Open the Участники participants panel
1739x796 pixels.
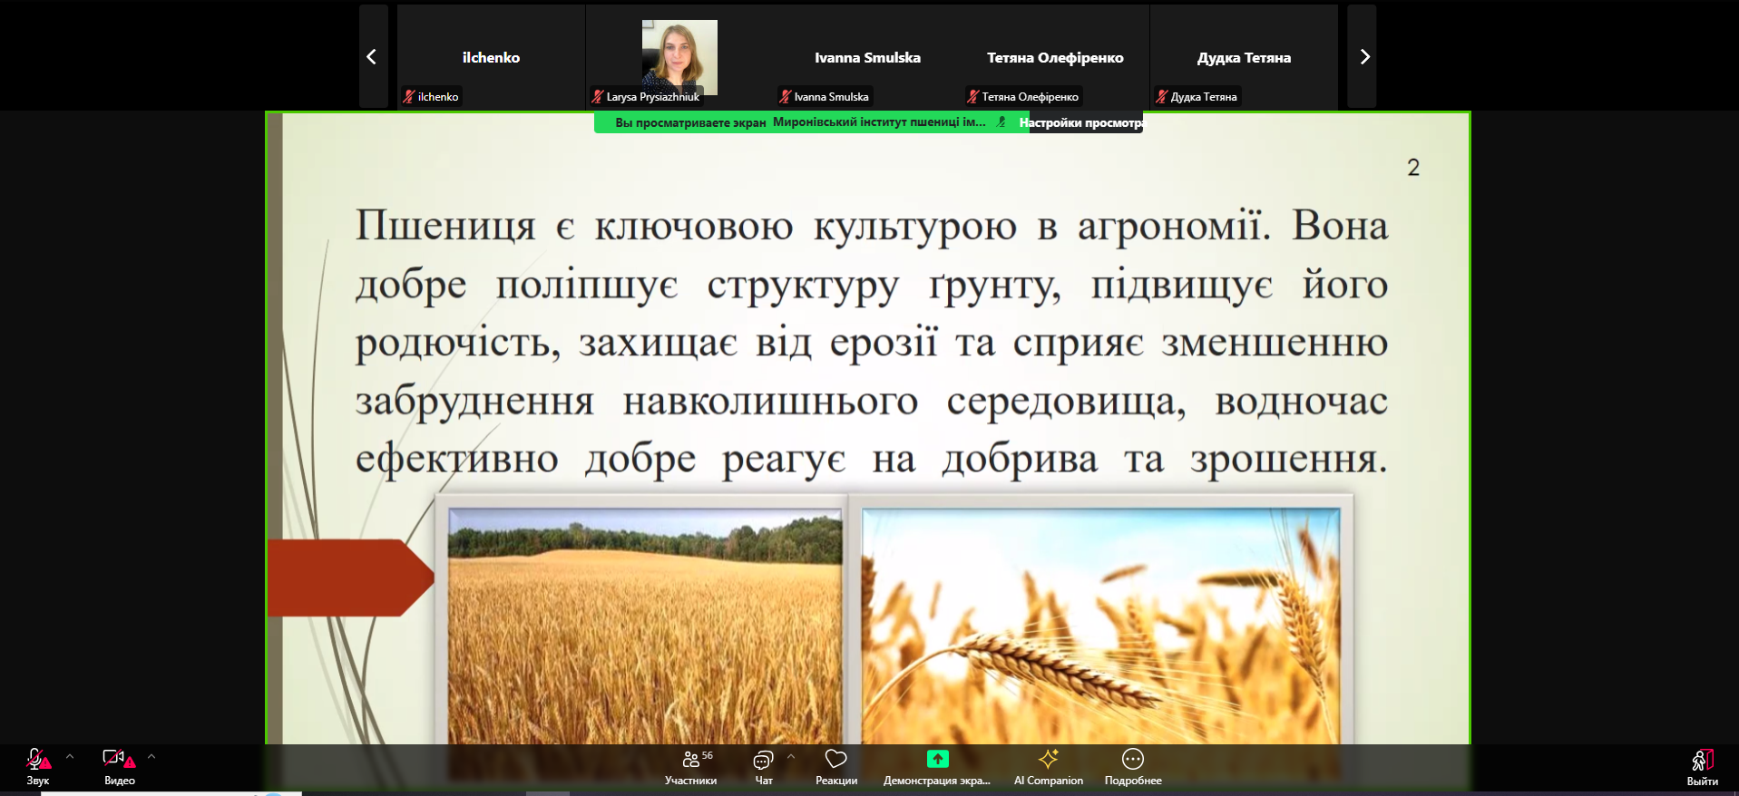click(x=690, y=766)
